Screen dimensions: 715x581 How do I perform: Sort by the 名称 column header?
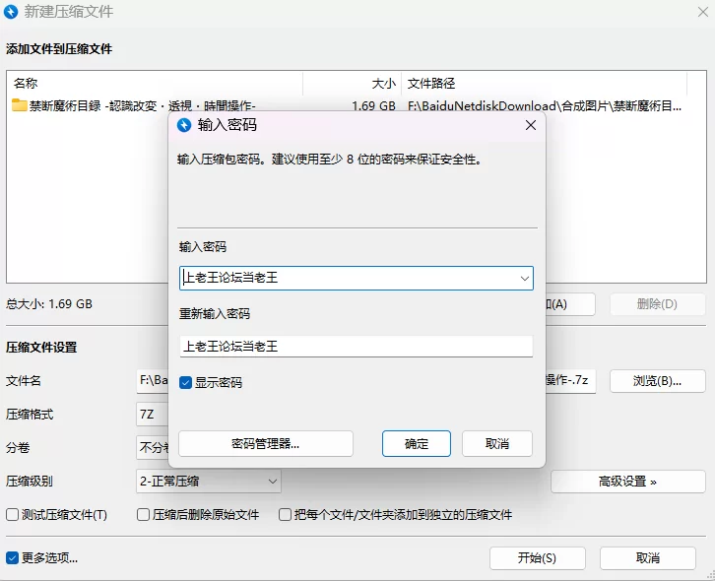[155, 84]
